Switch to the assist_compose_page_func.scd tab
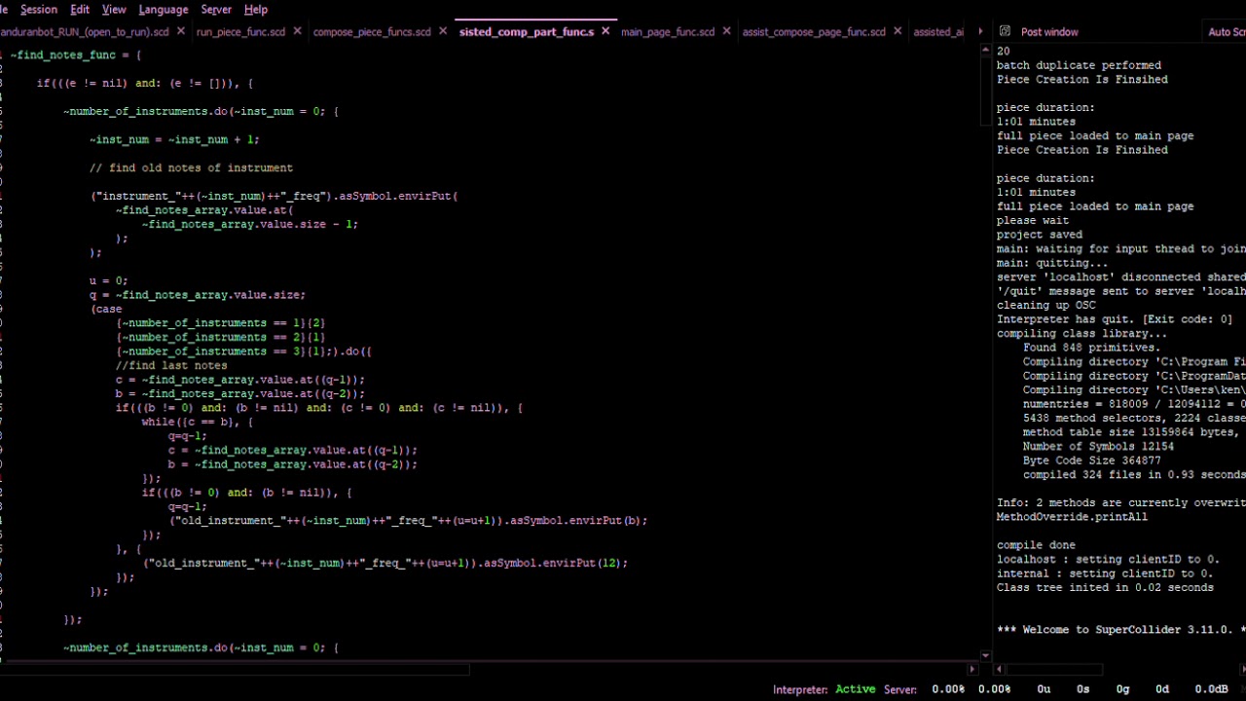1246x701 pixels. click(814, 31)
